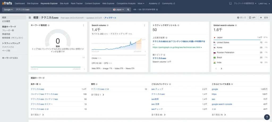The height and width of the screenshot is (122, 272).
Task: Go to previous page of countries list
Action: pos(216,69)
